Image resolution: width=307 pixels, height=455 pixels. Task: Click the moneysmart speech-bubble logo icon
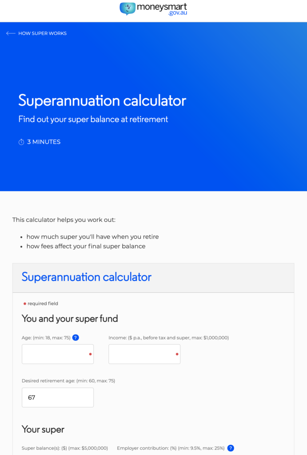coord(128,9)
